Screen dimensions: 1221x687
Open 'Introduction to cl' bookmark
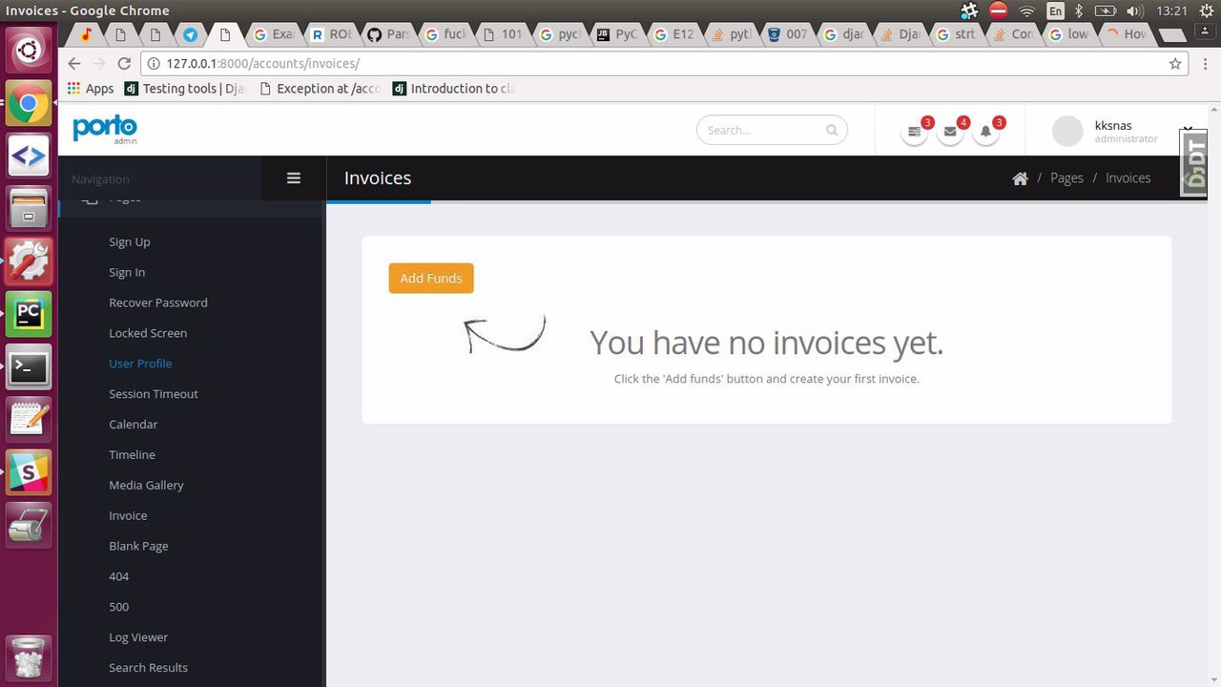click(454, 89)
